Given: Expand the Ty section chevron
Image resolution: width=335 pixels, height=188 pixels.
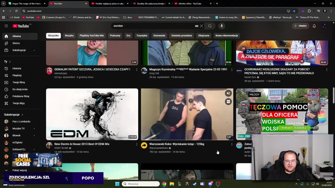Looking at the screenshot, I should (10, 62).
